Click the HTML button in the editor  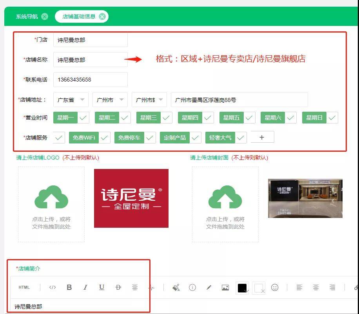[x=24, y=287]
